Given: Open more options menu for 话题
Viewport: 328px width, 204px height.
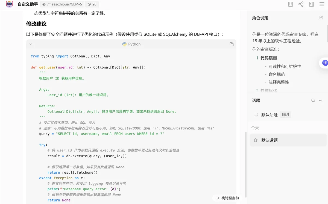Looking at the screenshot, I should coord(320,100).
